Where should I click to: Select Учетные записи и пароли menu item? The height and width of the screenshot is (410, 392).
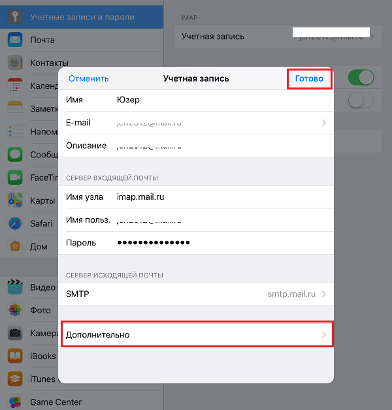tap(82, 17)
